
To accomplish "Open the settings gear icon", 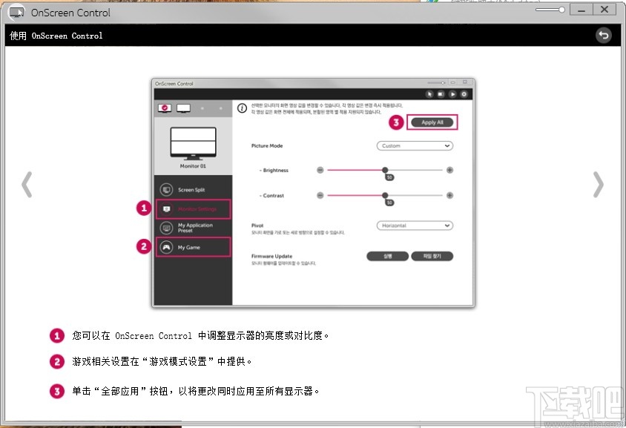I will [464, 93].
